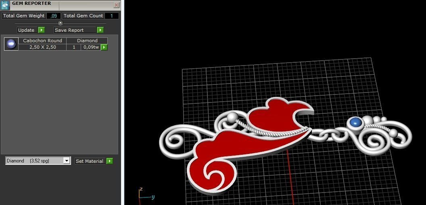Click the Gem Reporter panel icon
Image resolution: width=426 pixels, height=205 pixels.
(5, 5)
